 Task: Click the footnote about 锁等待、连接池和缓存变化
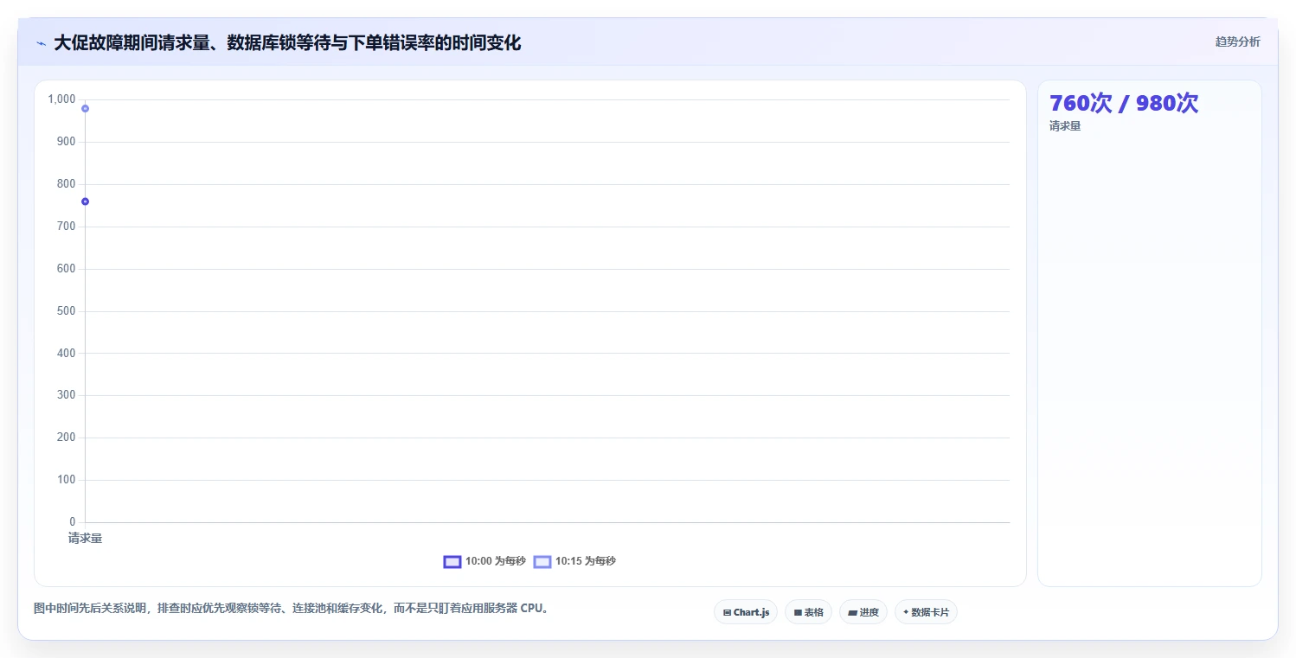[x=292, y=609]
